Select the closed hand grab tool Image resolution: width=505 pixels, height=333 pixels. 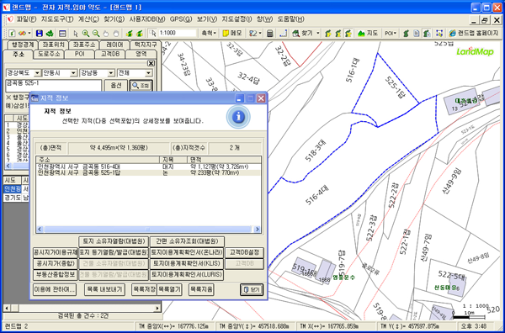tap(116, 33)
